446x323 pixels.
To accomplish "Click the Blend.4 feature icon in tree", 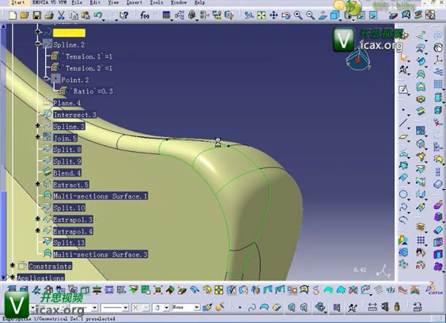I will pyautogui.click(x=47, y=173).
